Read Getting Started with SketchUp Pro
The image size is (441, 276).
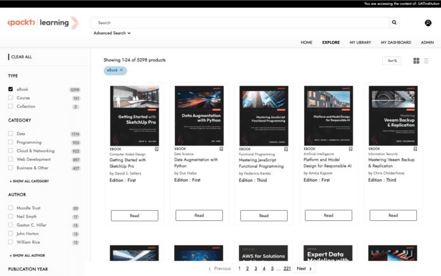[x=134, y=216]
